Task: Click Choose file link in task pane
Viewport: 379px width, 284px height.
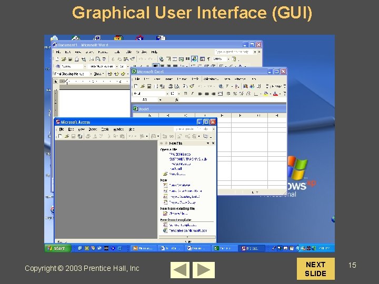Action: (178, 214)
